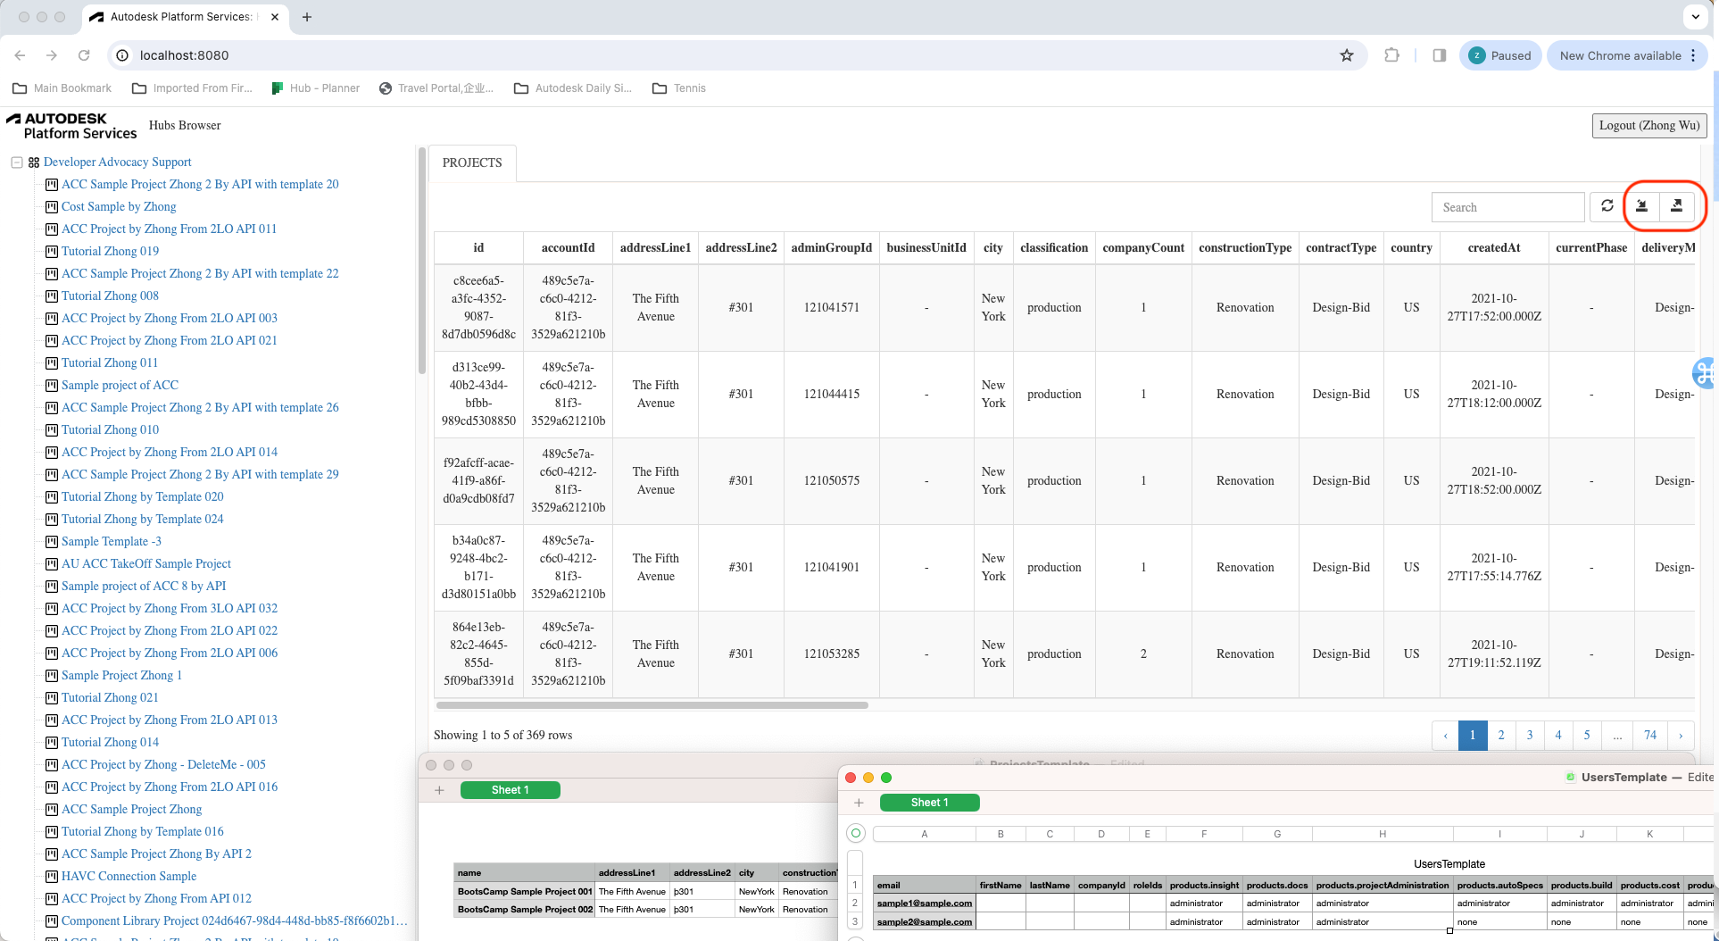
Task: Reload the browser page
Action: 84,55
